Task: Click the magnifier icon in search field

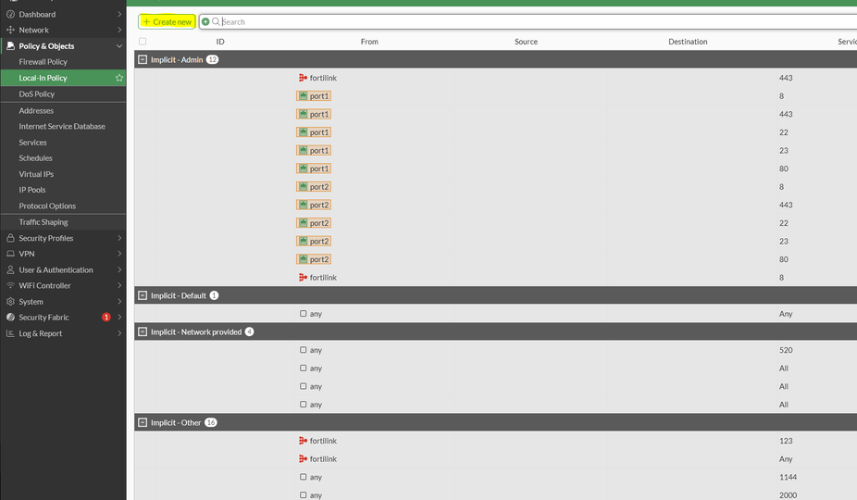Action: click(x=216, y=22)
